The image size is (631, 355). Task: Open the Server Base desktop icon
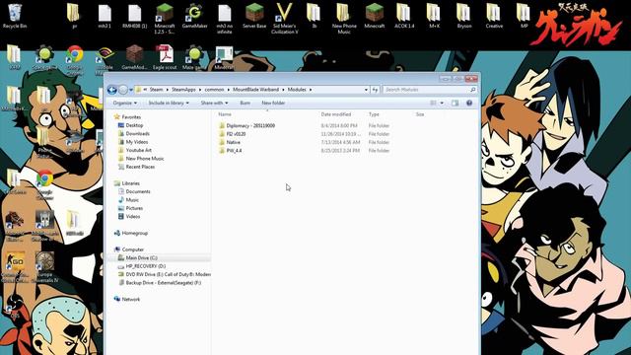254,16
